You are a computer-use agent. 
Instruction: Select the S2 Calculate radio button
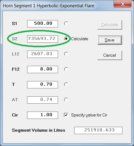tap(66, 39)
